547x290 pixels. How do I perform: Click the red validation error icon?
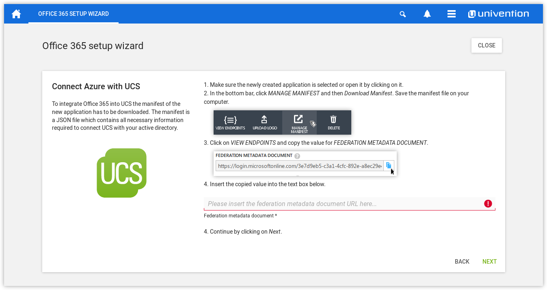tap(488, 204)
